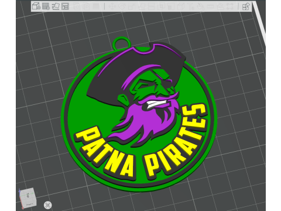The image size is (281, 211).
Task: Click the Add object cube icon
Action: pos(36,6)
